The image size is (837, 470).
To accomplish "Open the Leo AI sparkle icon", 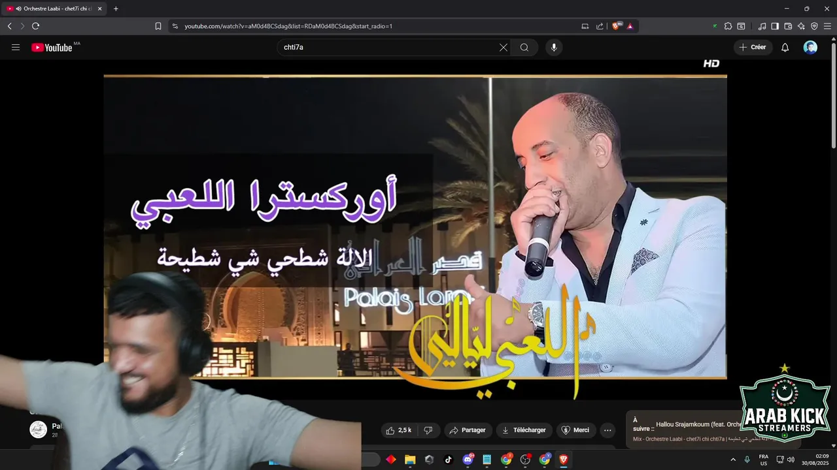I will click(801, 26).
